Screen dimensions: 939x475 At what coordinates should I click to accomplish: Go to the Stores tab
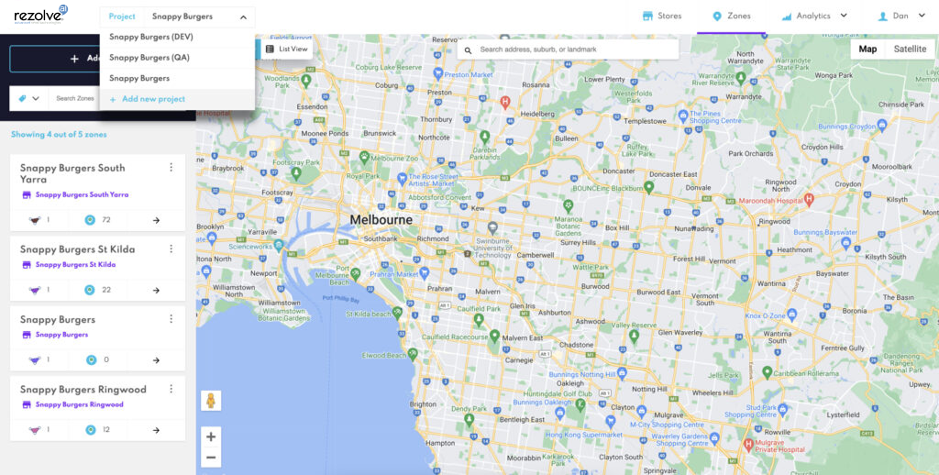pyautogui.click(x=662, y=17)
